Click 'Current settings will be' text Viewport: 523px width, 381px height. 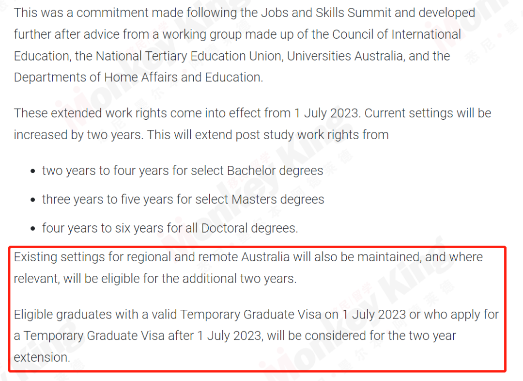(x=428, y=113)
